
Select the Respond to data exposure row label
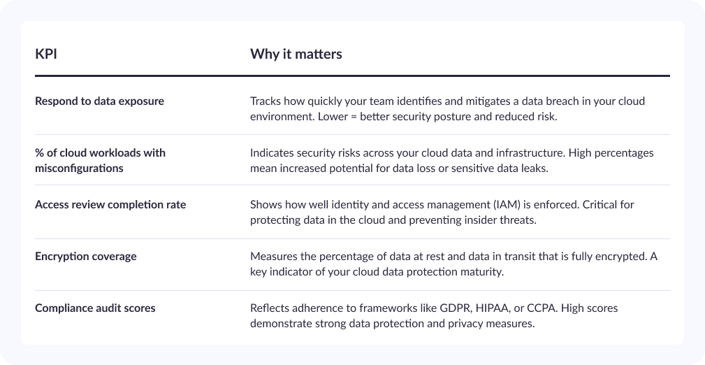99,101
